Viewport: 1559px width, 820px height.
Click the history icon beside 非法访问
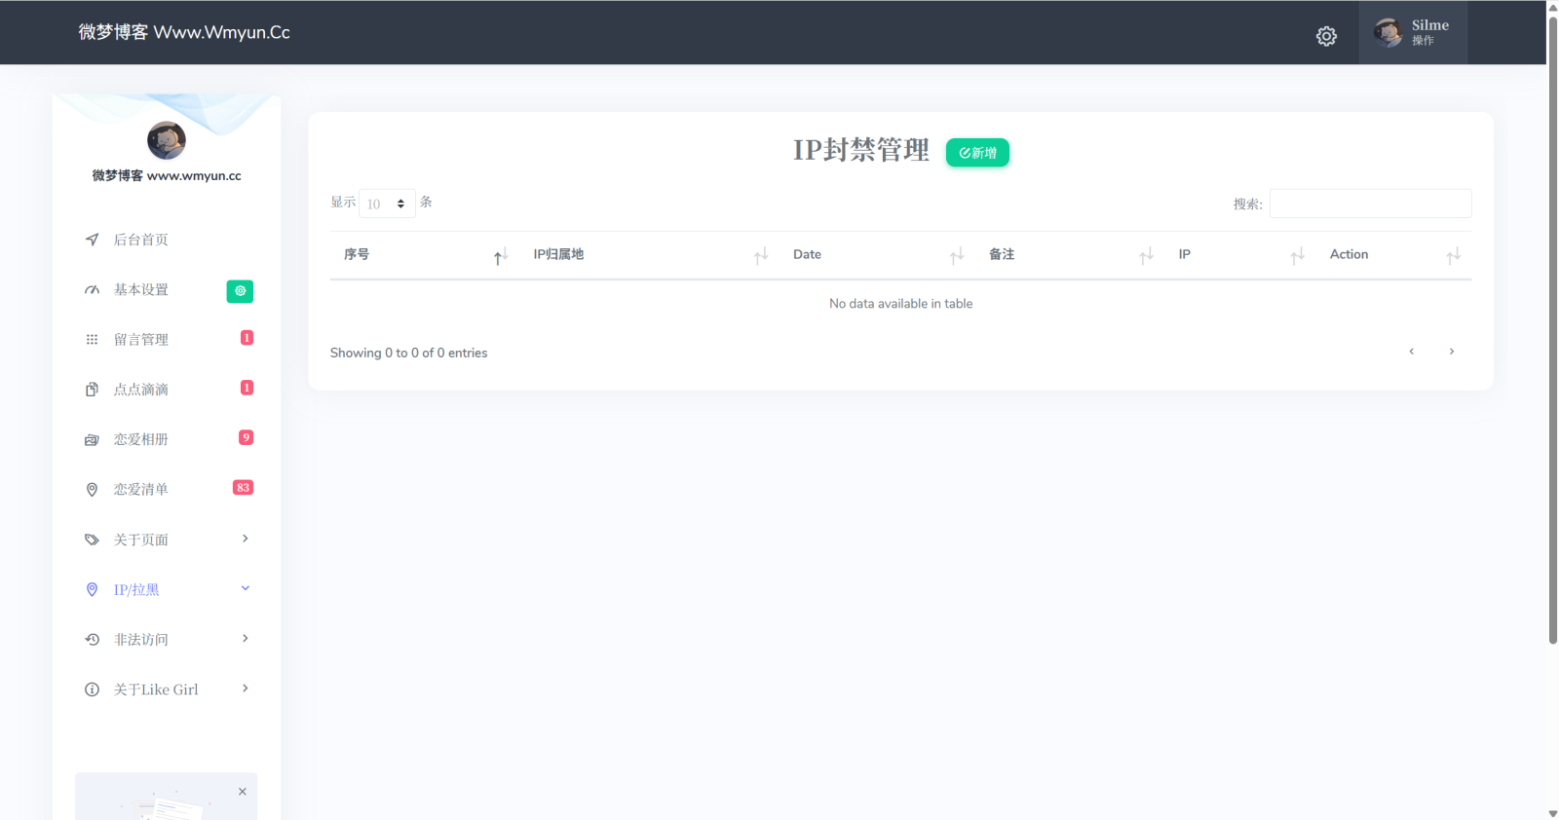[92, 640]
